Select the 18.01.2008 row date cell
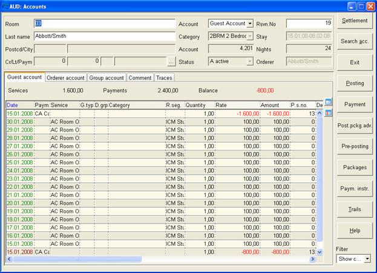The width and height of the screenshot is (377, 273). point(20,219)
